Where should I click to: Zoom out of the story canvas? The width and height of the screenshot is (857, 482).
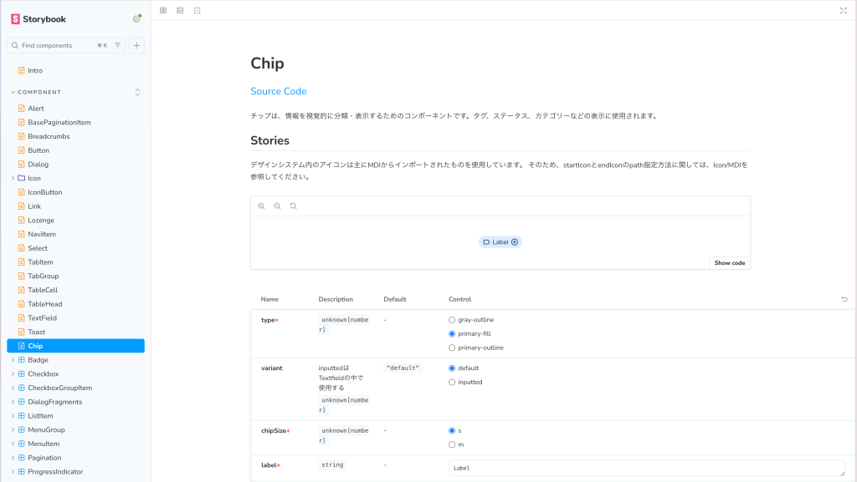(276, 205)
